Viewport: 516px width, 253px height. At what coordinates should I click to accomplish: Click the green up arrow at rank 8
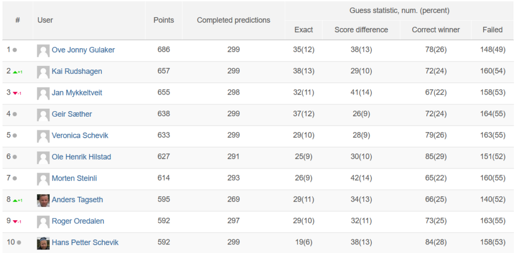tap(15, 200)
